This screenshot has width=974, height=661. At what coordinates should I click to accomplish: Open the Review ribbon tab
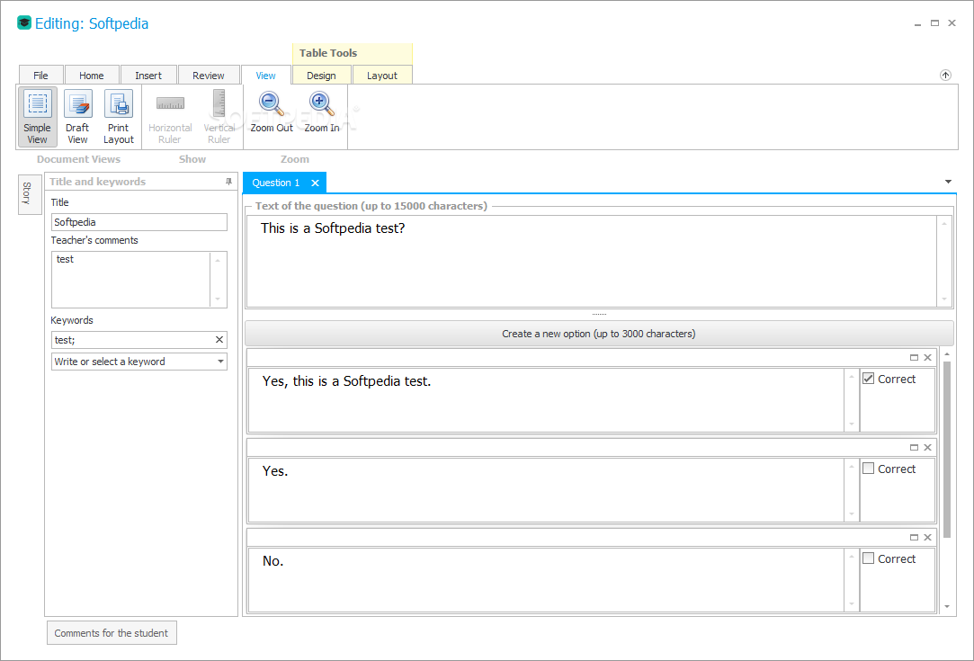(x=208, y=76)
